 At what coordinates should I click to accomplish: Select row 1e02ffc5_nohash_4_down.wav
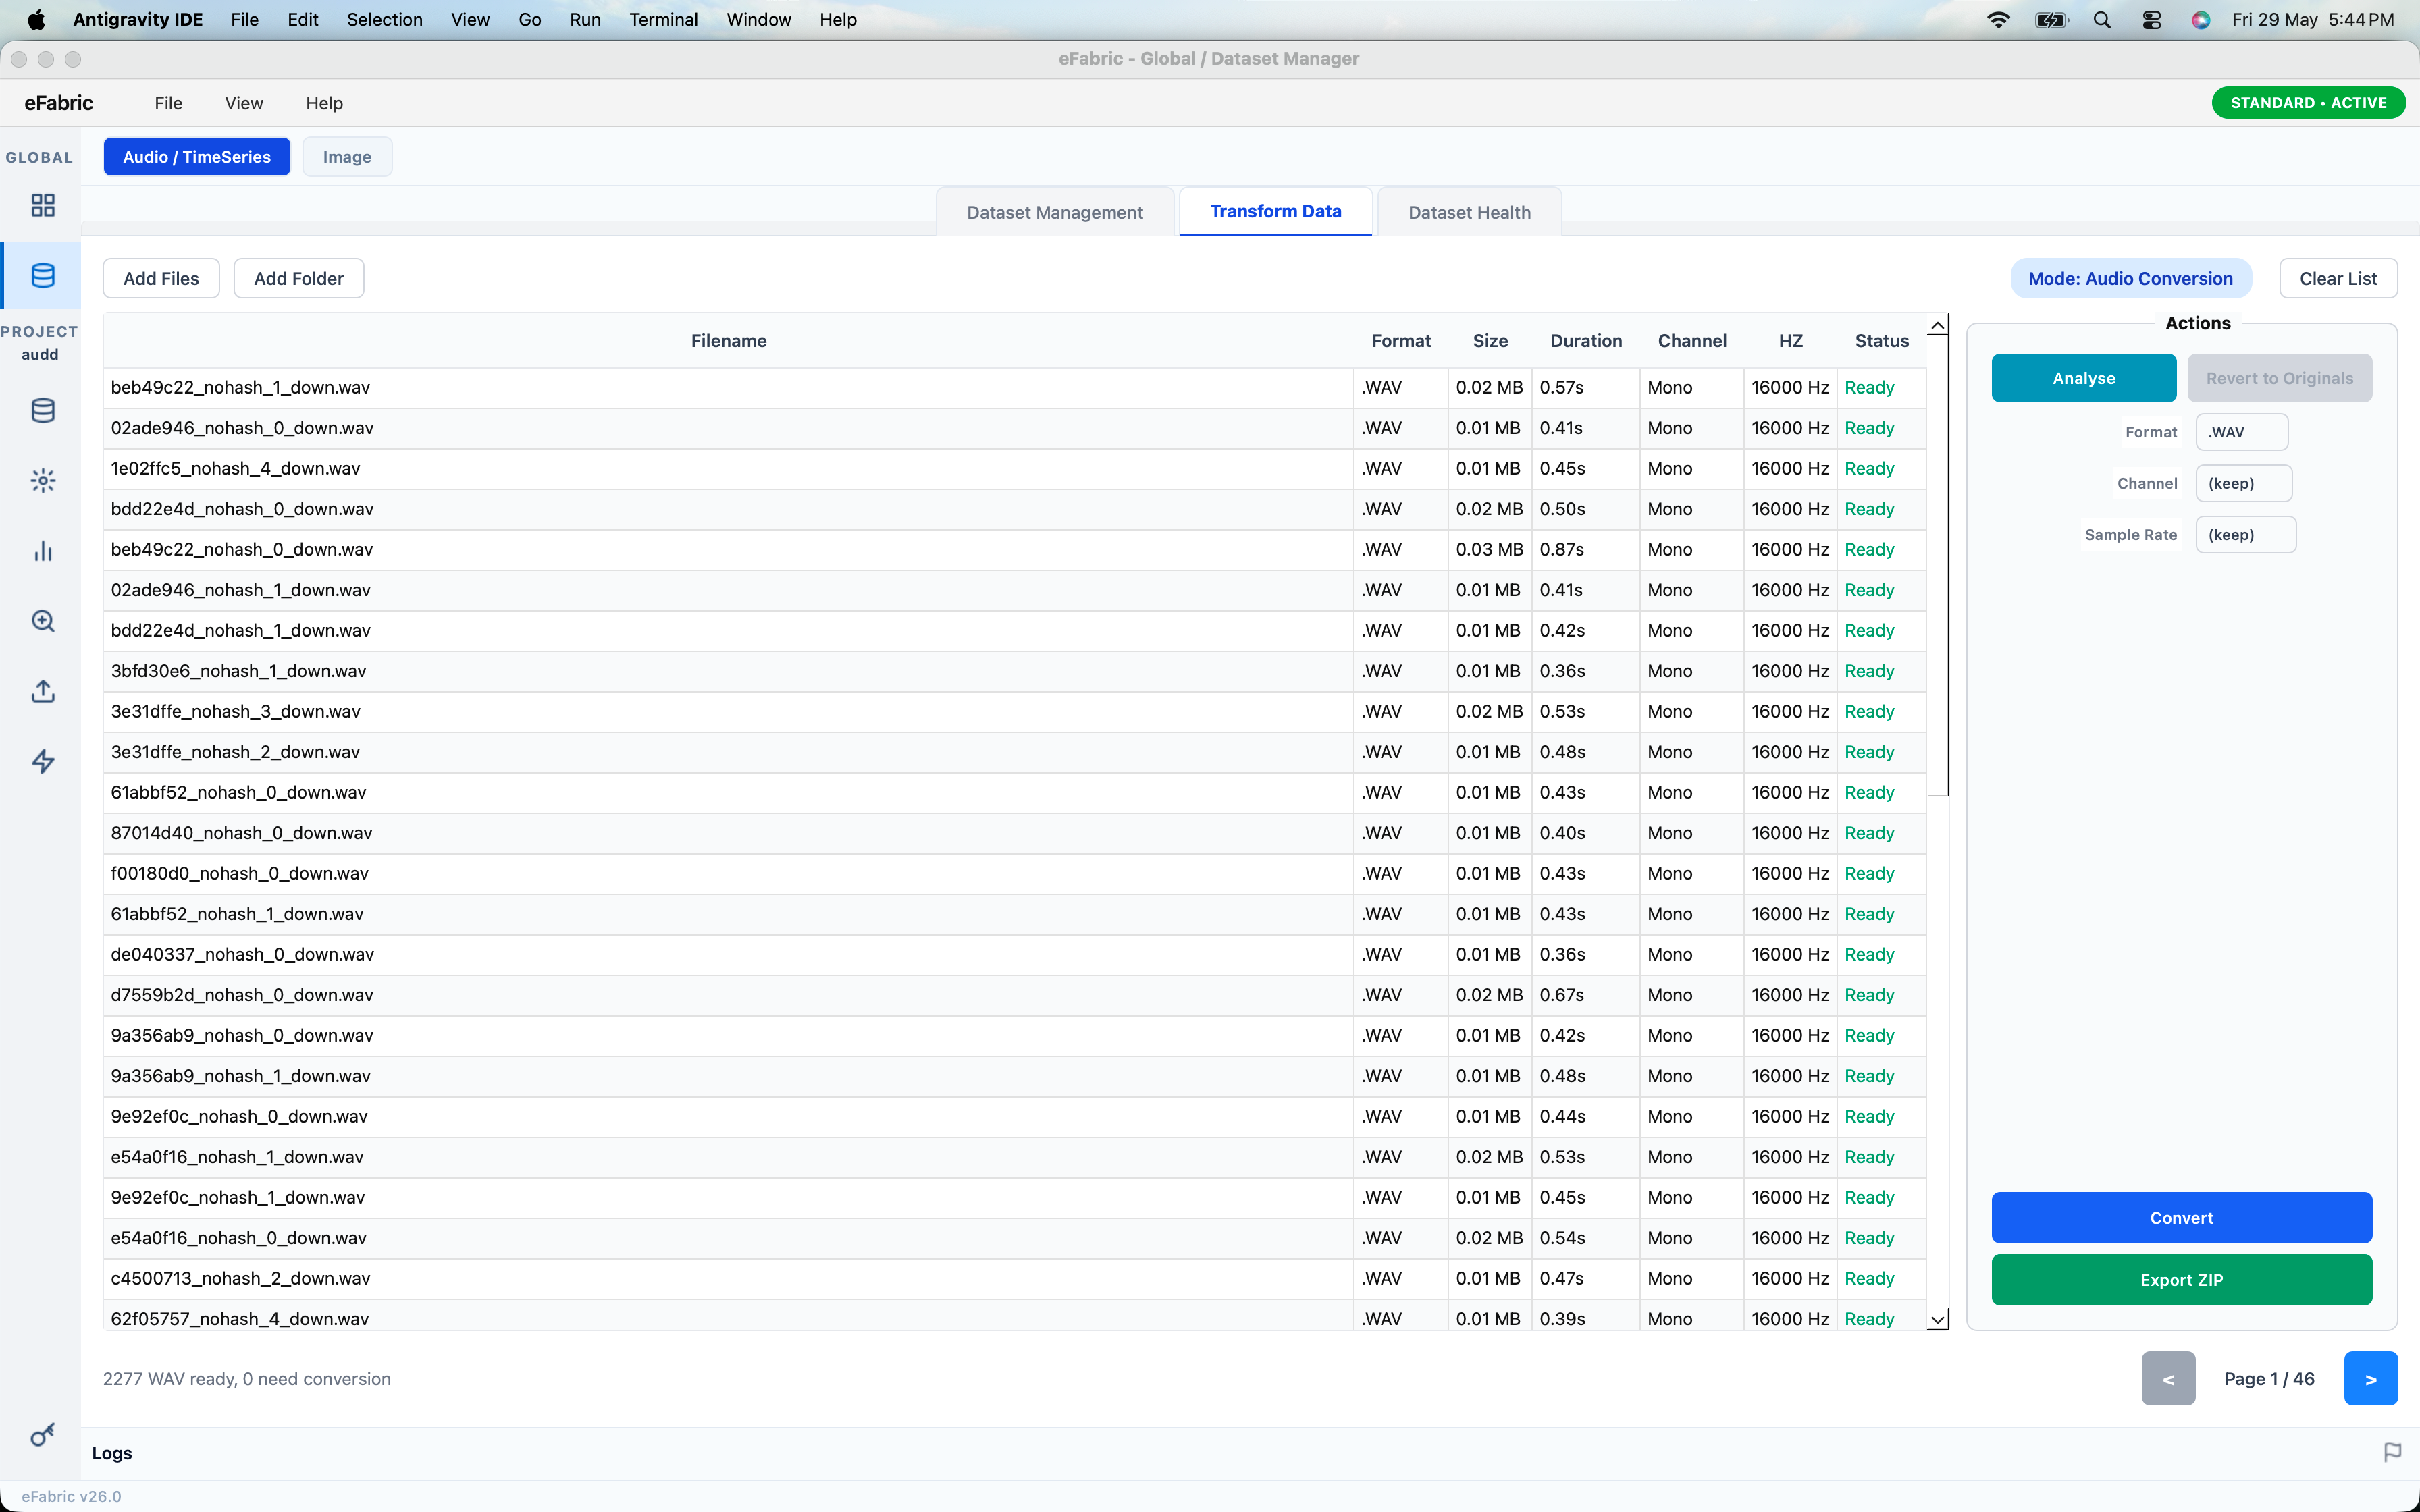1014,468
